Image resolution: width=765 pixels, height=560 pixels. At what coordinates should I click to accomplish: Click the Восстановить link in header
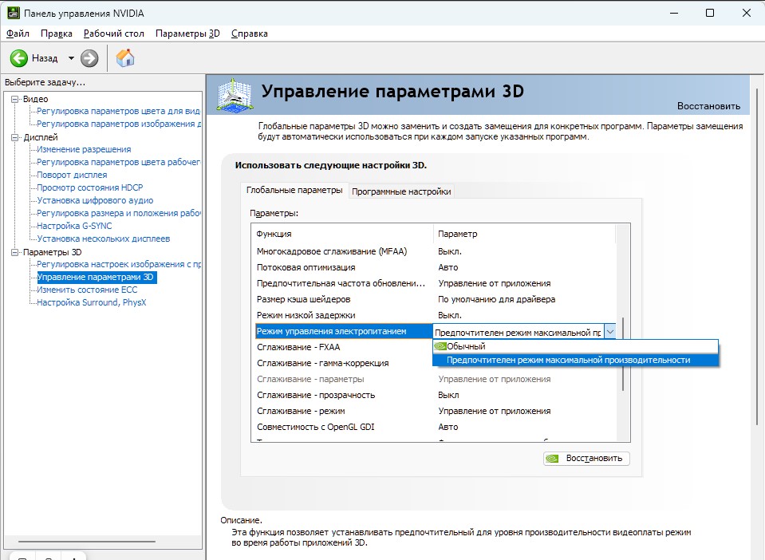[x=708, y=106]
